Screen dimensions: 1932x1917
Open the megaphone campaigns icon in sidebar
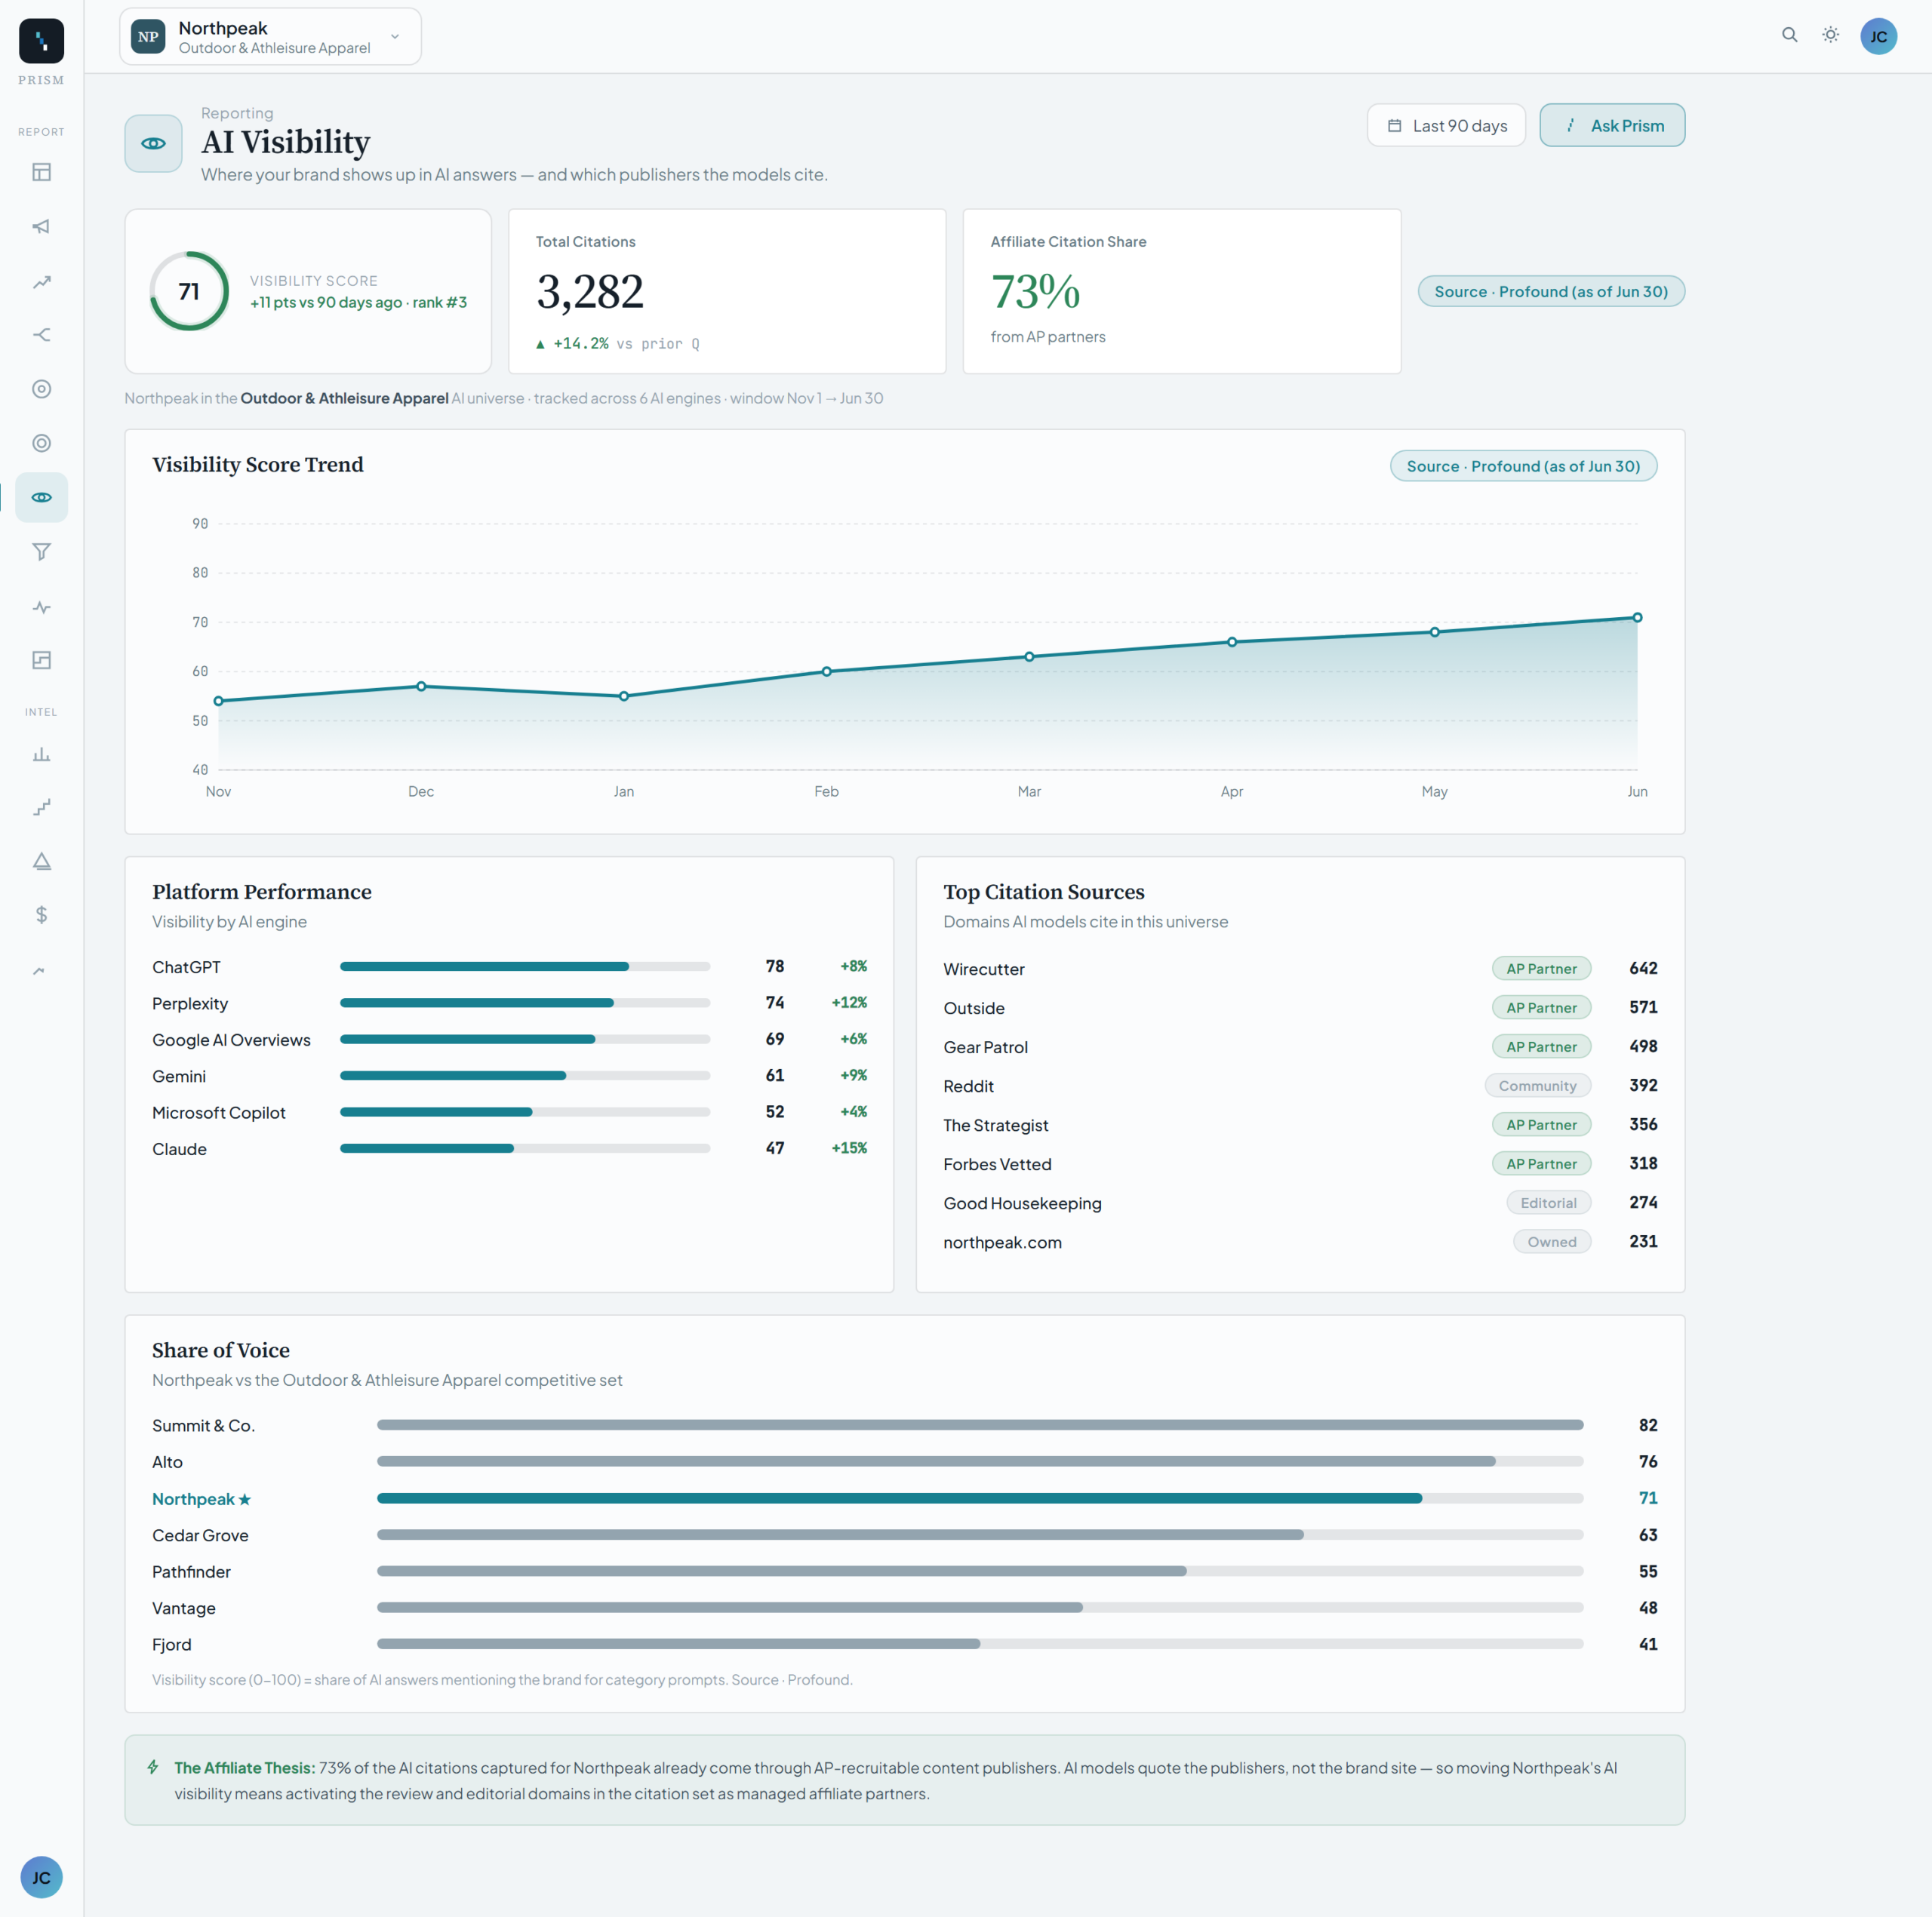point(41,227)
